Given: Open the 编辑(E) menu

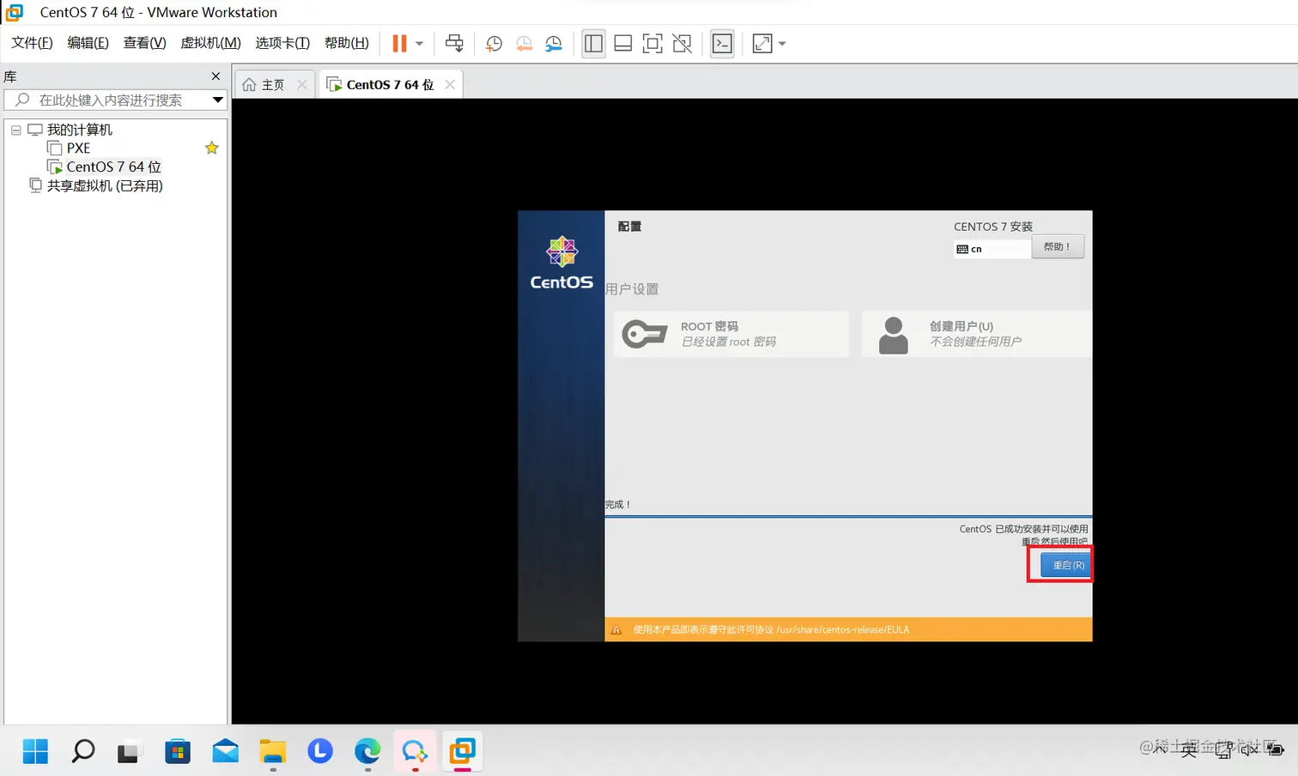Looking at the screenshot, I should [x=88, y=43].
